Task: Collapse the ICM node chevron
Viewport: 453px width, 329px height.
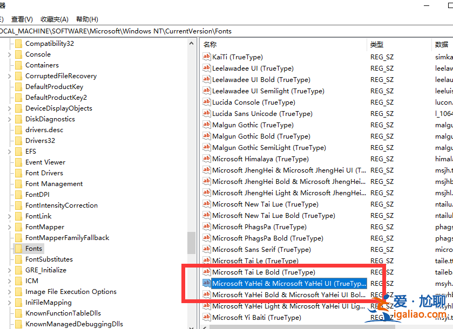Action: 10,280
